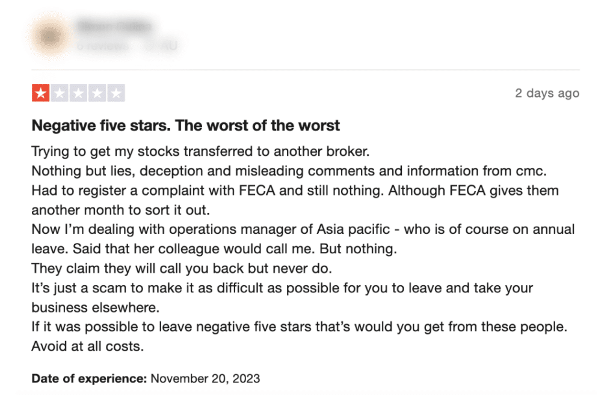
Task: Click the line 'Trying to get my stocks transferred'
Action: tap(200, 151)
